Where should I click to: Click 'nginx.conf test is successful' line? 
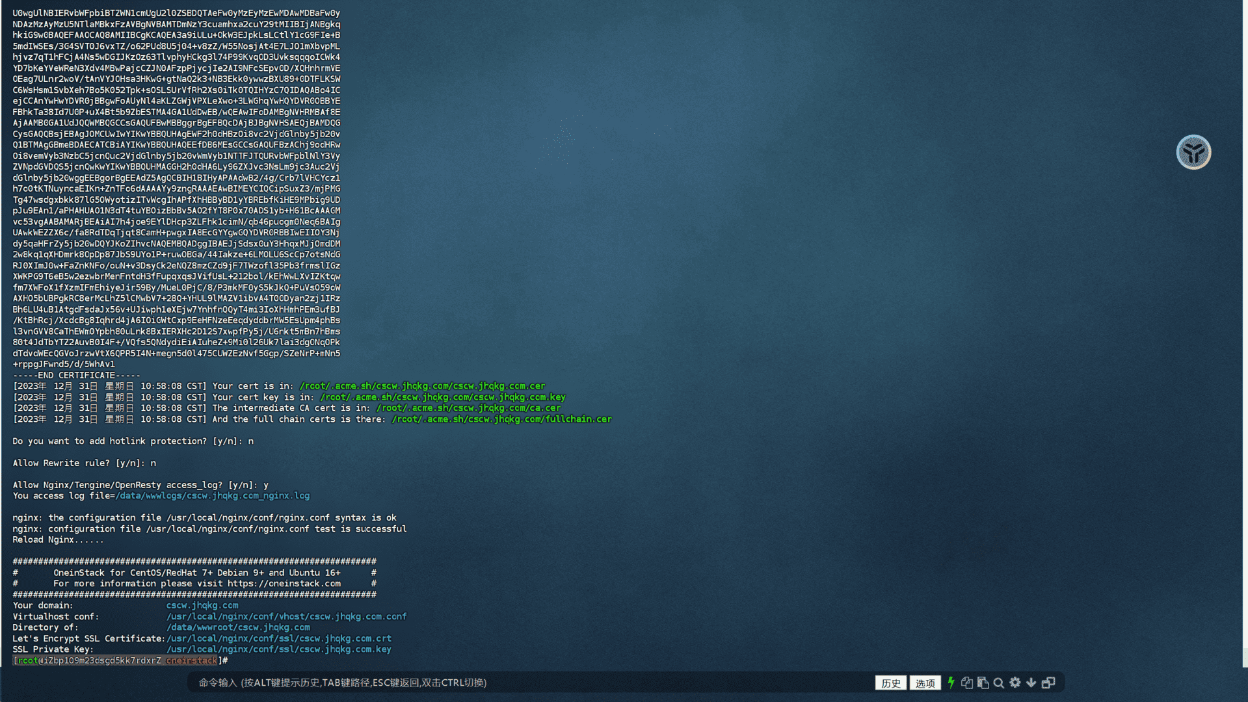[209, 529]
